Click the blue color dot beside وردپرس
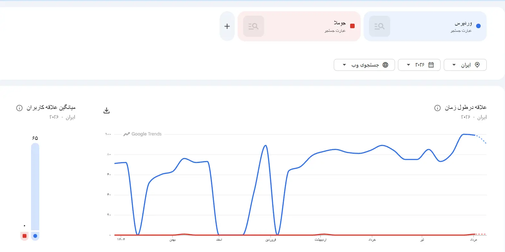The width and height of the screenshot is (505, 252). [478, 26]
